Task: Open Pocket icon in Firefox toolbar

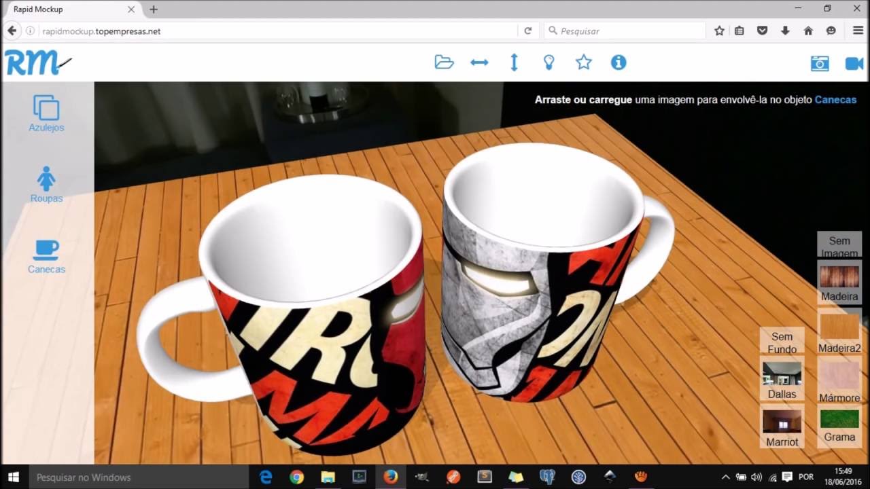Action: click(763, 31)
